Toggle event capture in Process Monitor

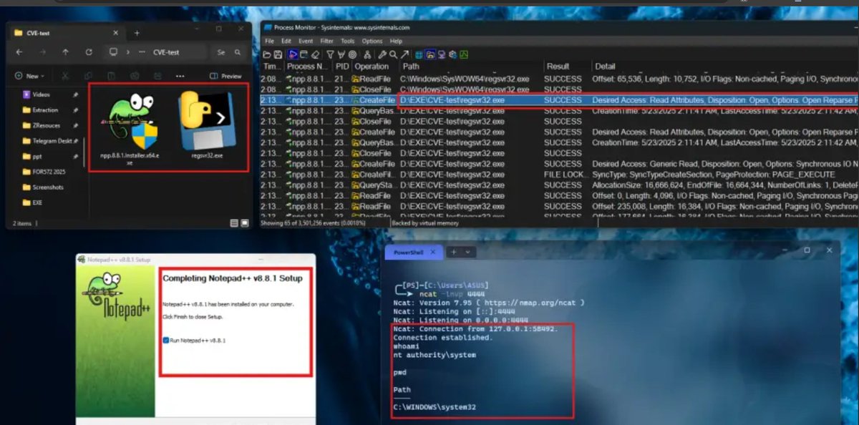(x=293, y=54)
